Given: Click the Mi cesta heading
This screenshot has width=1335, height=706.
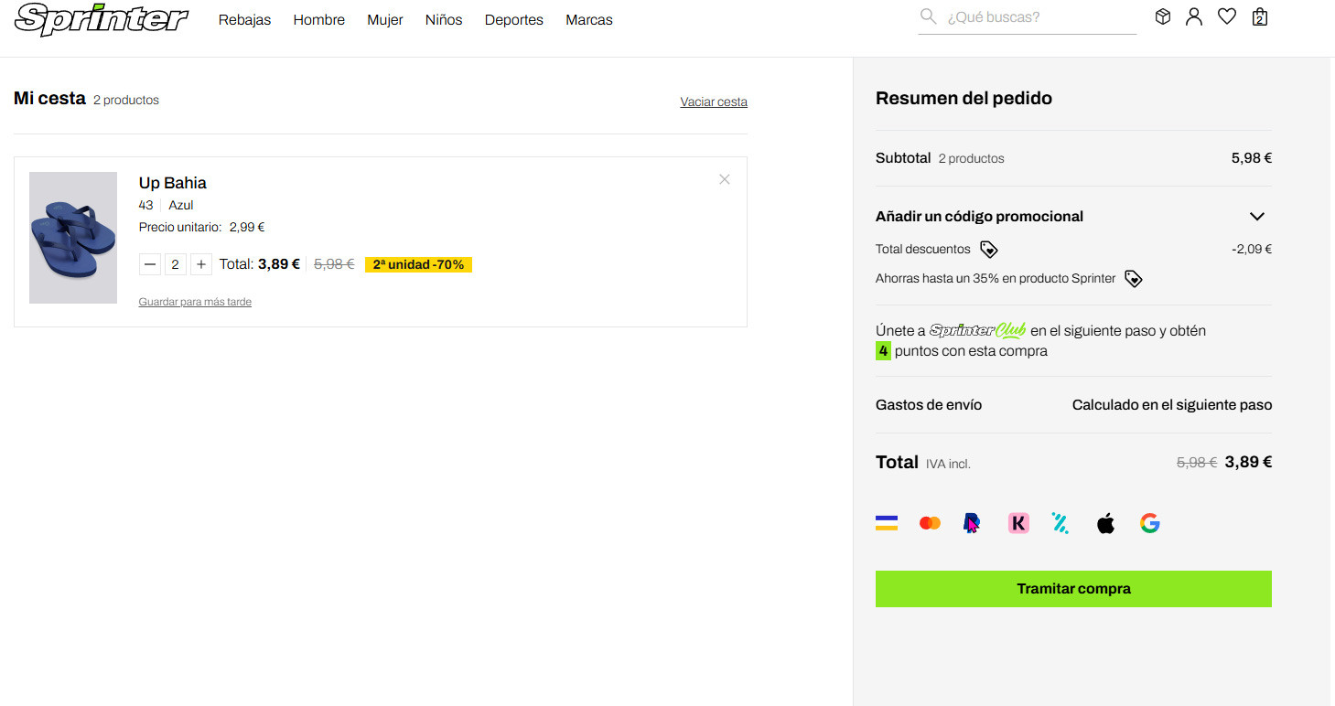Looking at the screenshot, I should tap(49, 99).
